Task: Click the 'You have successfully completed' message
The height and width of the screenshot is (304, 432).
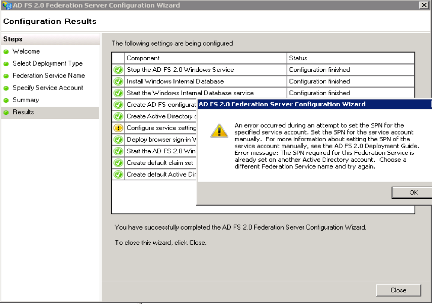Action: click(x=240, y=228)
